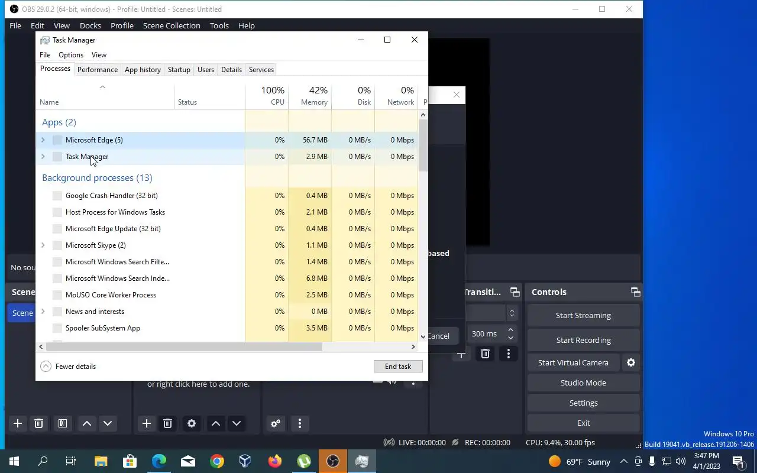Image resolution: width=757 pixels, height=473 pixels.
Task: Decrease transition duration with down arrow
Action: click(x=510, y=338)
